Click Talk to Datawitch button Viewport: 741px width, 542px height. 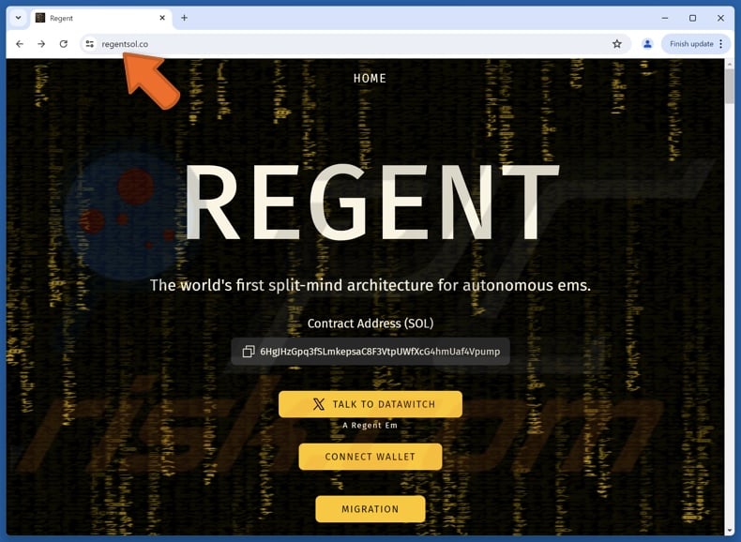click(370, 404)
